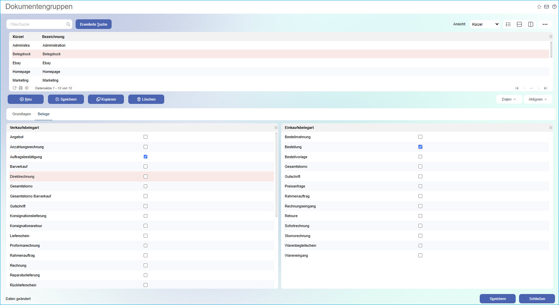The height and width of the screenshot is (305, 559).
Task: Go to next page of records
Action: click(538, 88)
